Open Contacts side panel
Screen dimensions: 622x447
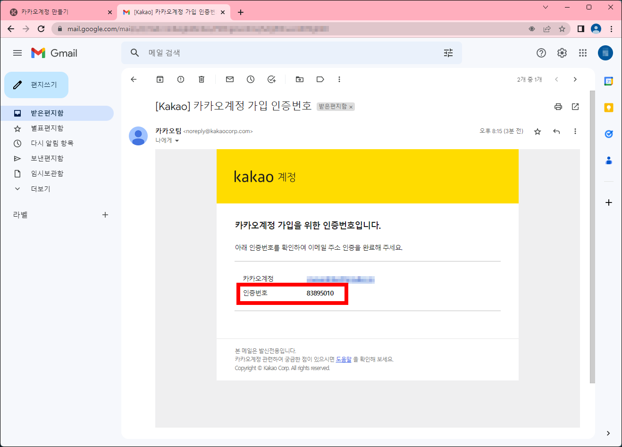tap(609, 160)
